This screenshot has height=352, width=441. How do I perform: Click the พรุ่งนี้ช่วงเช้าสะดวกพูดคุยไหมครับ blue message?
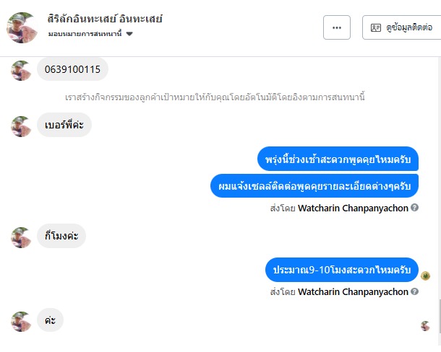pos(338,159)
